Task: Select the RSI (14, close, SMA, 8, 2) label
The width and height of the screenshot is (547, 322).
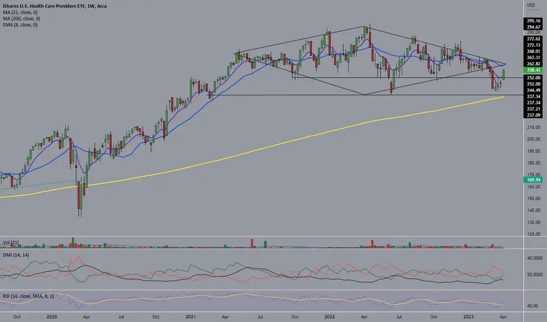Action: [29, 296]
